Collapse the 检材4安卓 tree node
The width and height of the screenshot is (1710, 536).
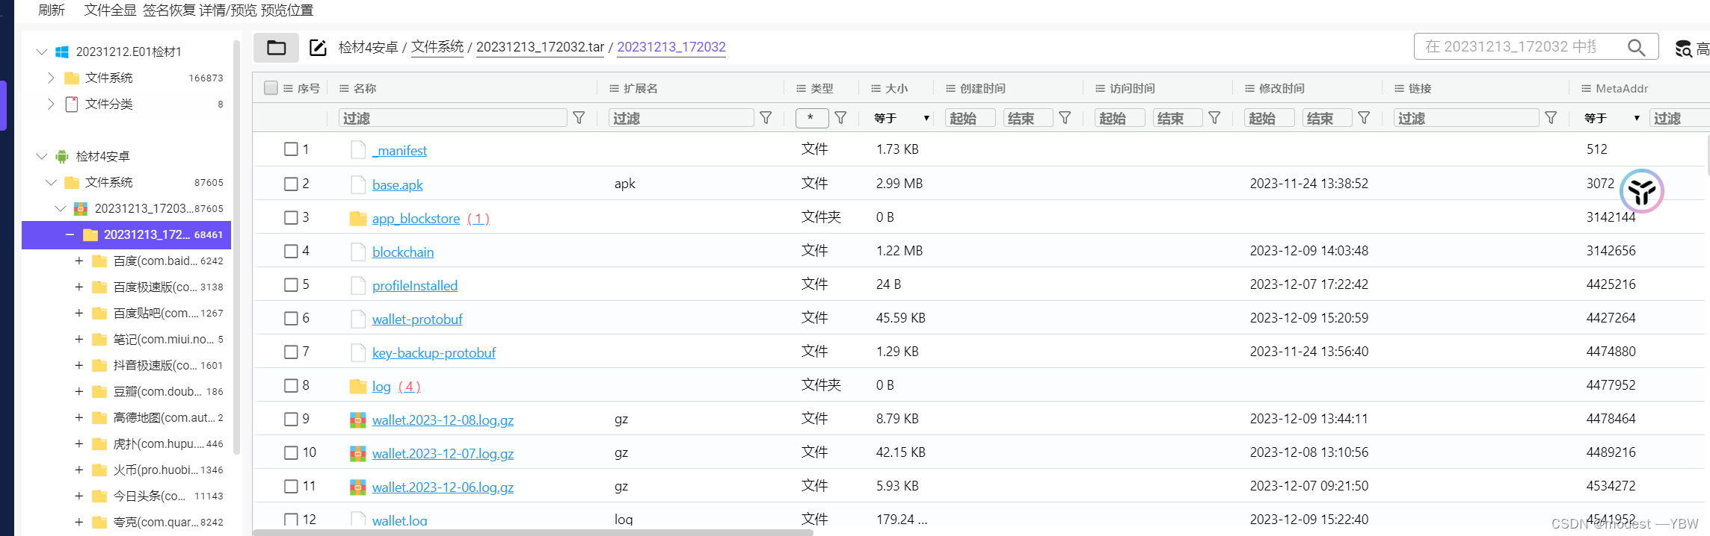tap(42, 156)
